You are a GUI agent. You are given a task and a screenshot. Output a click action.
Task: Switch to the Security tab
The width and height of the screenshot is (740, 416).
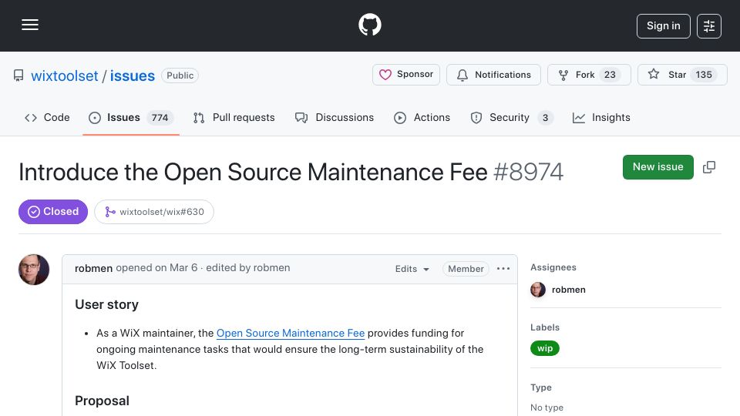click(512, 117)
